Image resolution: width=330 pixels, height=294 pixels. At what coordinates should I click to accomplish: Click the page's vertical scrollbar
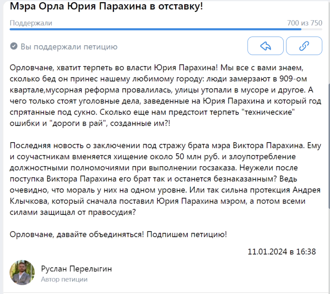(x=329, y=146)
